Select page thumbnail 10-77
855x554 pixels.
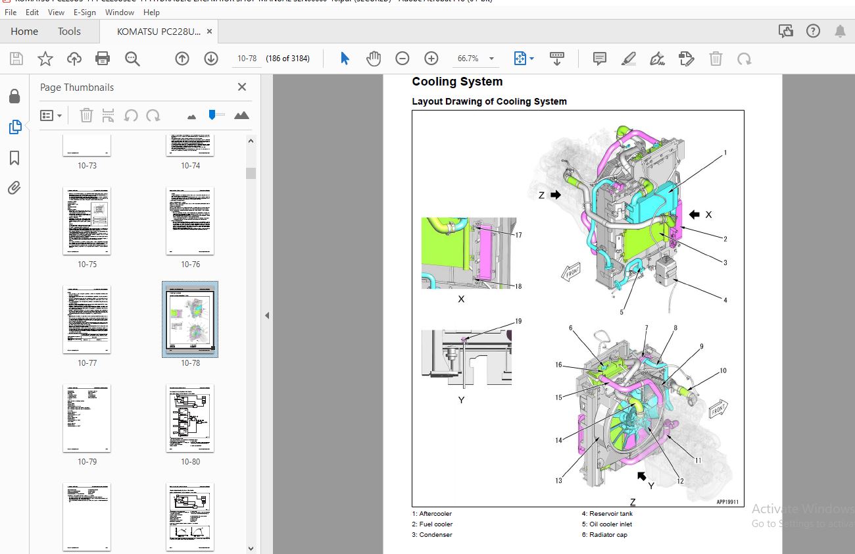pos(87,320)
